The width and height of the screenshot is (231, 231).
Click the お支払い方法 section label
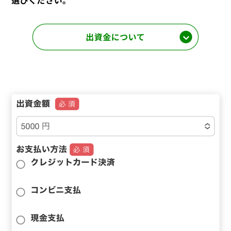coord(42,149)
